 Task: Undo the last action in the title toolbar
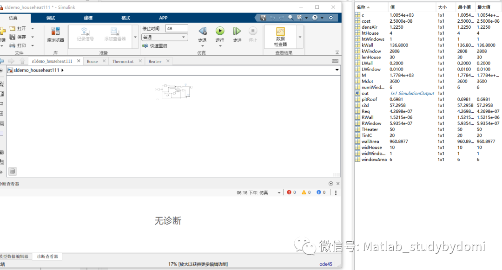[272, 18]
